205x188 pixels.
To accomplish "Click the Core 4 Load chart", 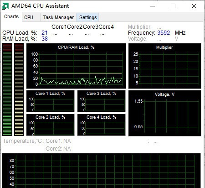I will (x=102, y=125).
